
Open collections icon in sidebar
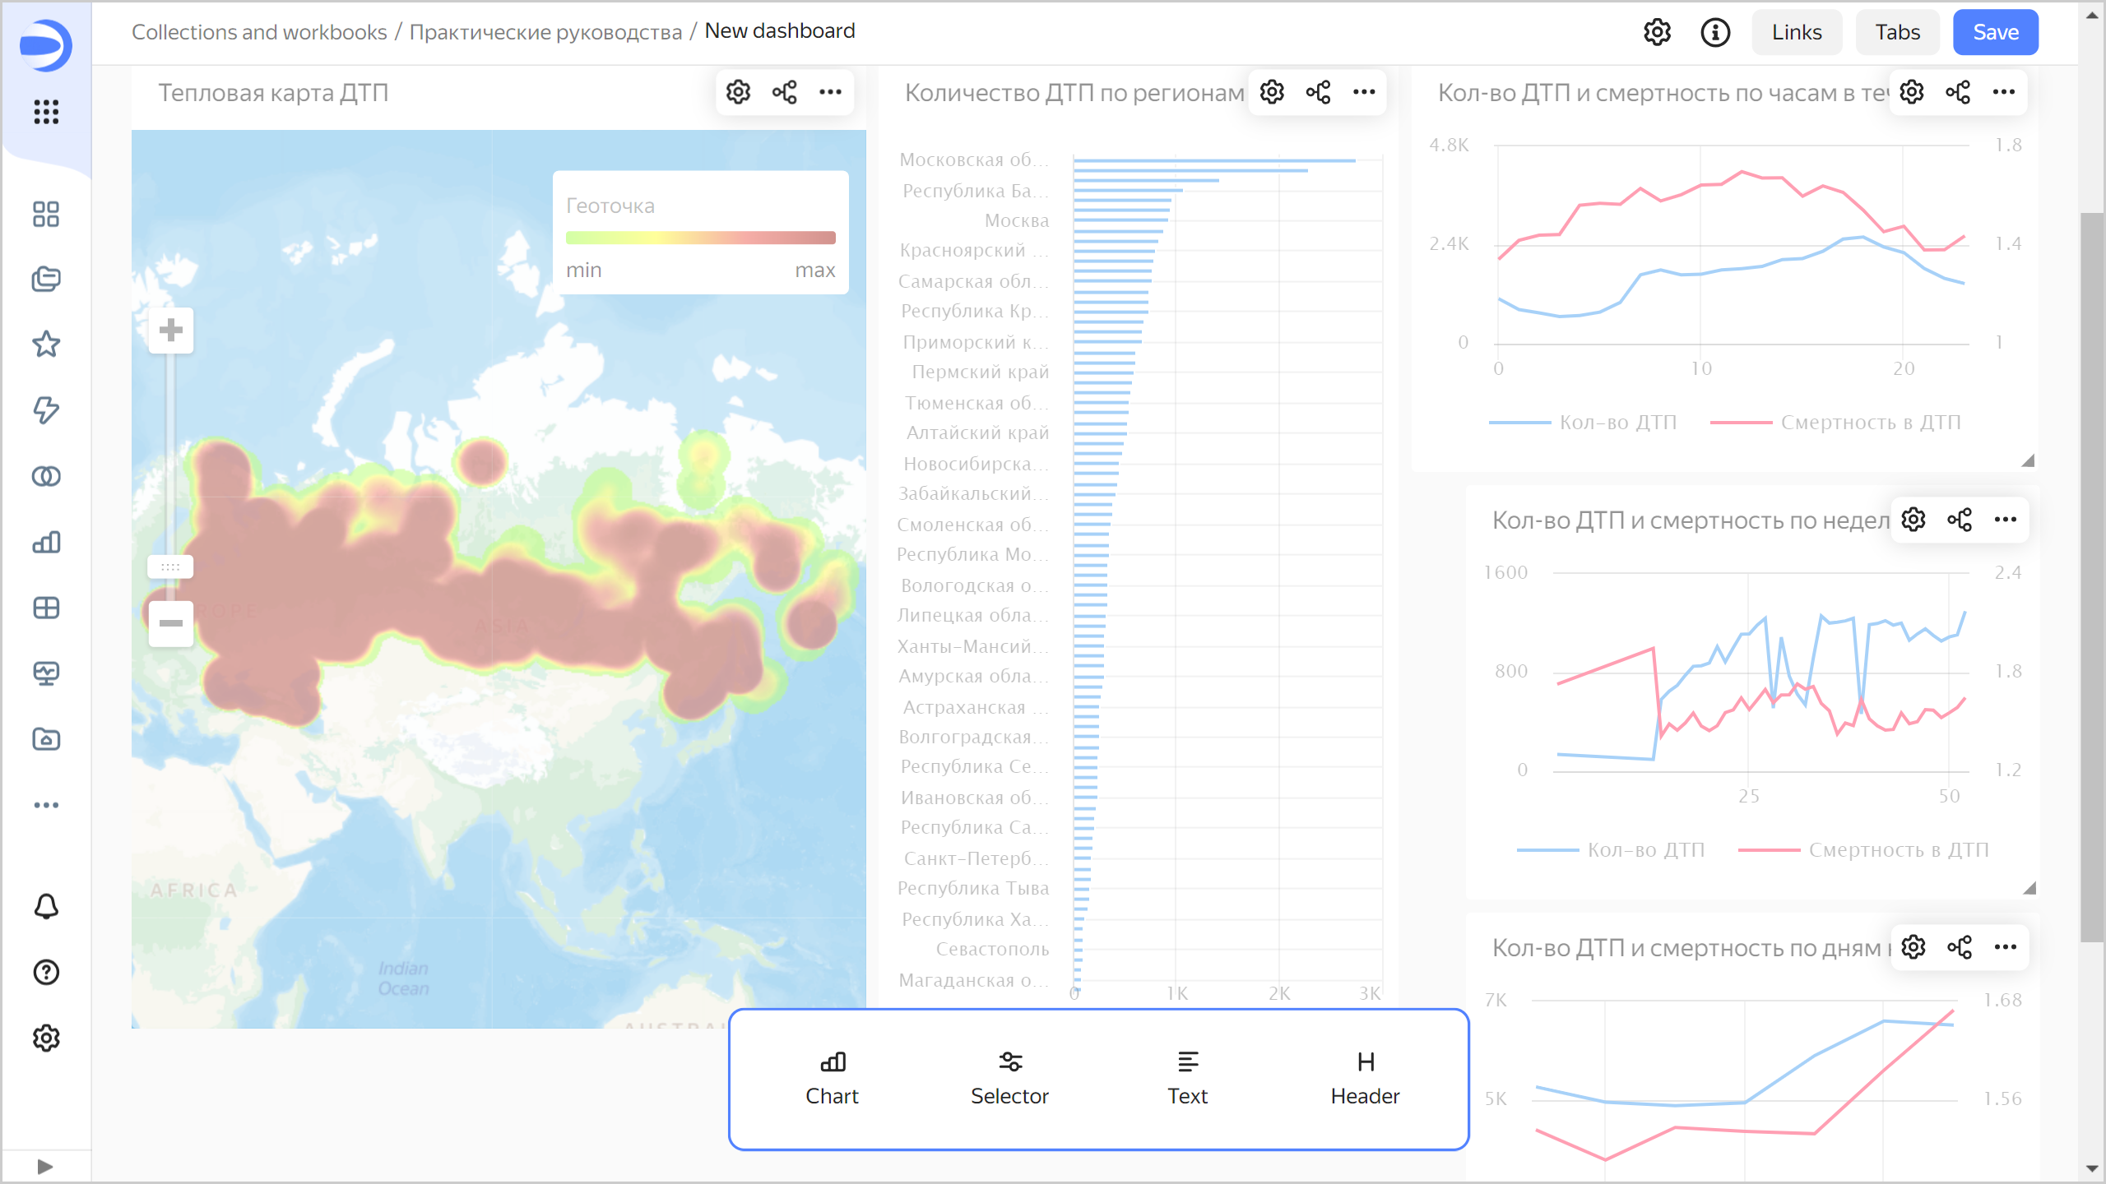(46, 279)
